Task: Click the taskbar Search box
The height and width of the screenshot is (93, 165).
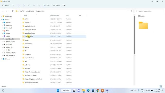Action: (66, 90)
